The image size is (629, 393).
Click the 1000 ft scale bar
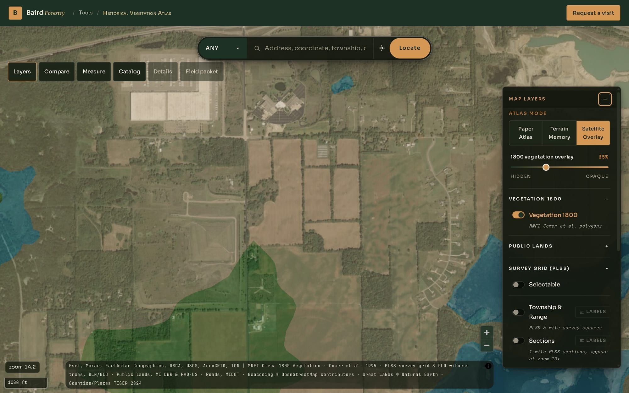coord(26,383)
